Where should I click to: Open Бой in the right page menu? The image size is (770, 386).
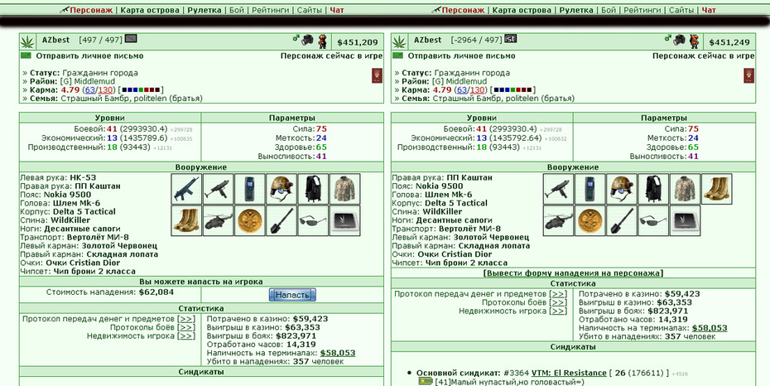click(x=609, y=10)
